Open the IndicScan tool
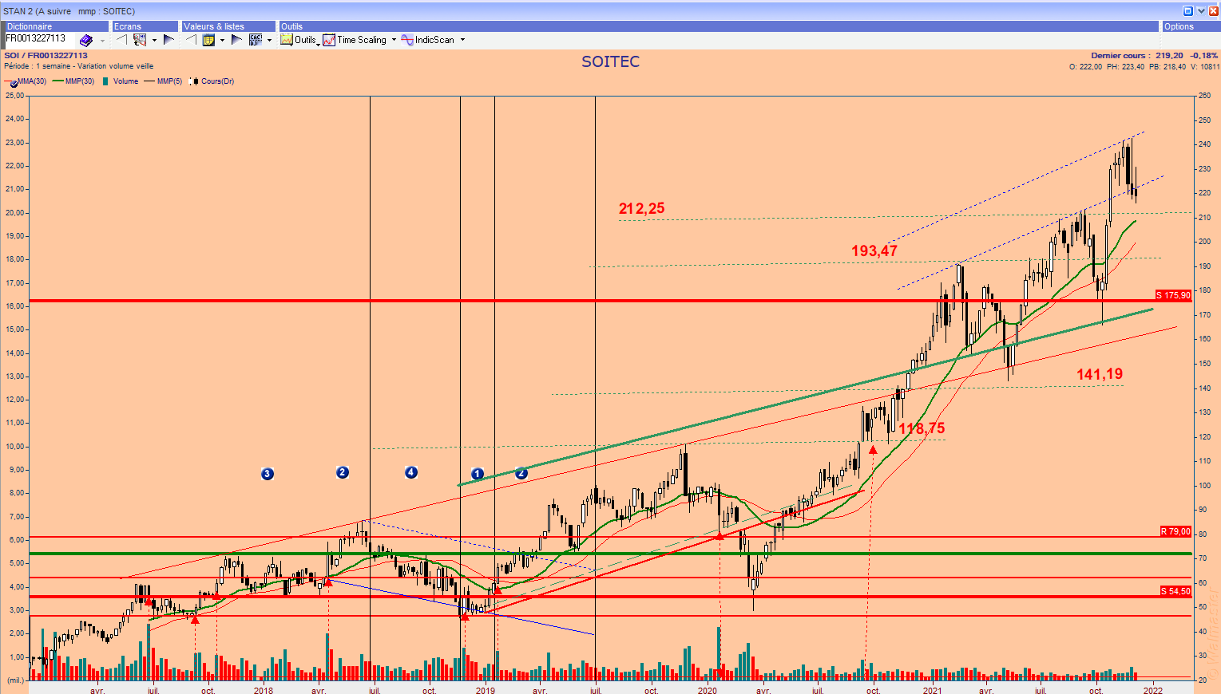 [428, 40]
